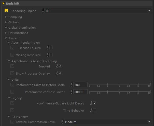Uncheck Asynchronous Asset Streaming Enabled

pyautogui.click(x=60, y=66)
